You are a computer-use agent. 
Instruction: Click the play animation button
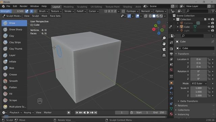click(88, 113)
